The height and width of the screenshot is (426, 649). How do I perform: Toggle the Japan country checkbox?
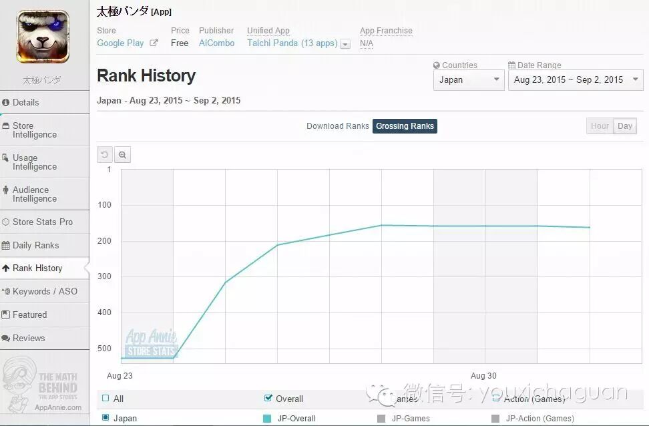tap(105, 418)
